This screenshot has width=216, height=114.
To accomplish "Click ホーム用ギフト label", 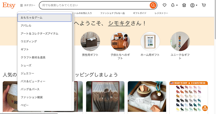I will coord(150,55).
